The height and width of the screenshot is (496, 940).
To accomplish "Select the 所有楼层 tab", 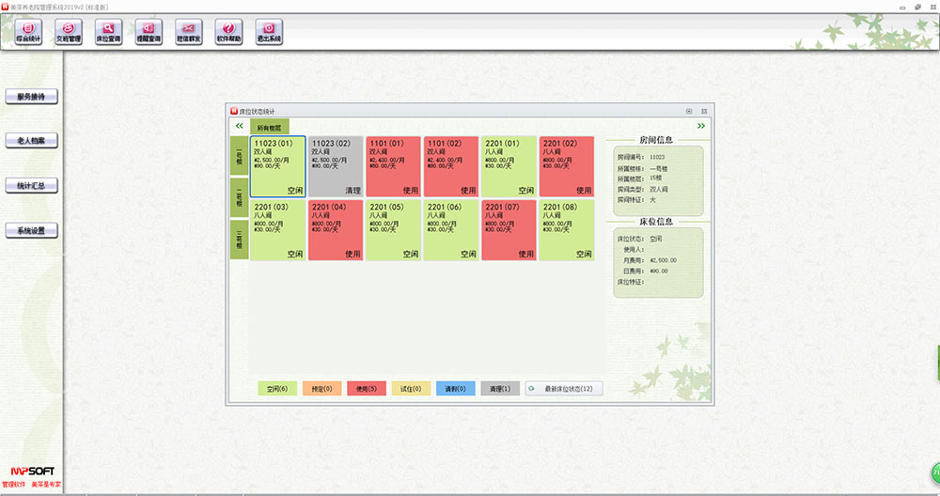I will (270, 126).
